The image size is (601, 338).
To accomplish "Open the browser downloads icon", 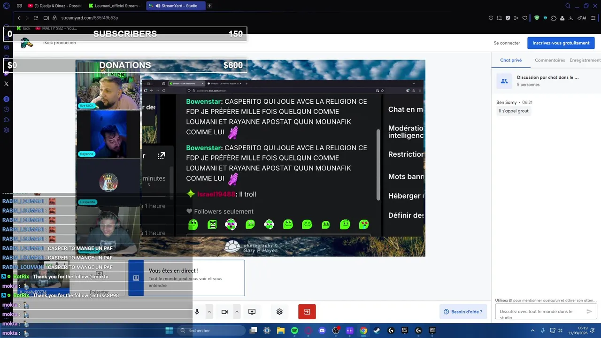I will 571,18.
